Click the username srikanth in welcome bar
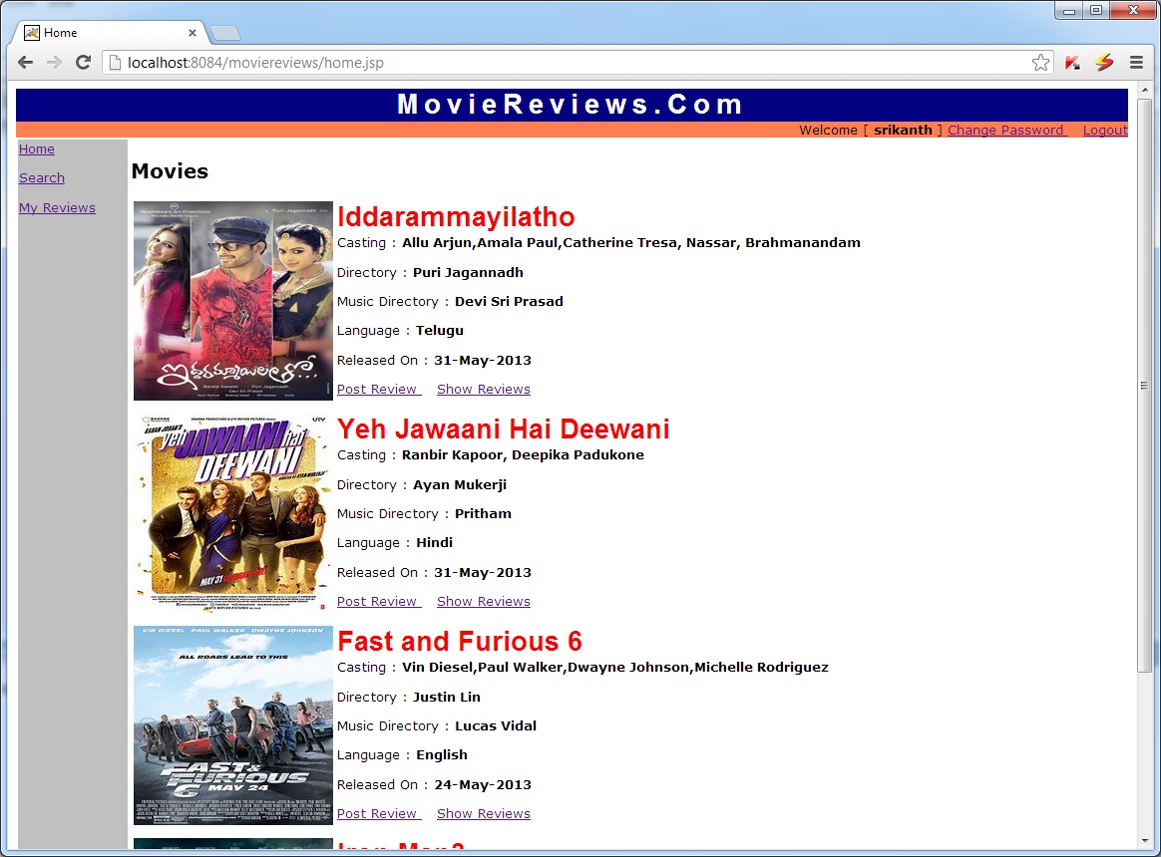 coord(903,130)
